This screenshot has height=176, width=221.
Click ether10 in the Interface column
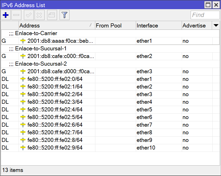(x=146, y=148)
